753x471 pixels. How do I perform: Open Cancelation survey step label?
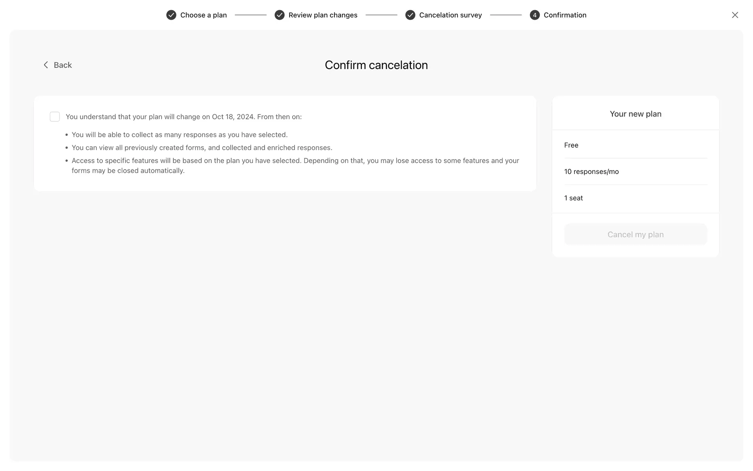coord(450,15)
